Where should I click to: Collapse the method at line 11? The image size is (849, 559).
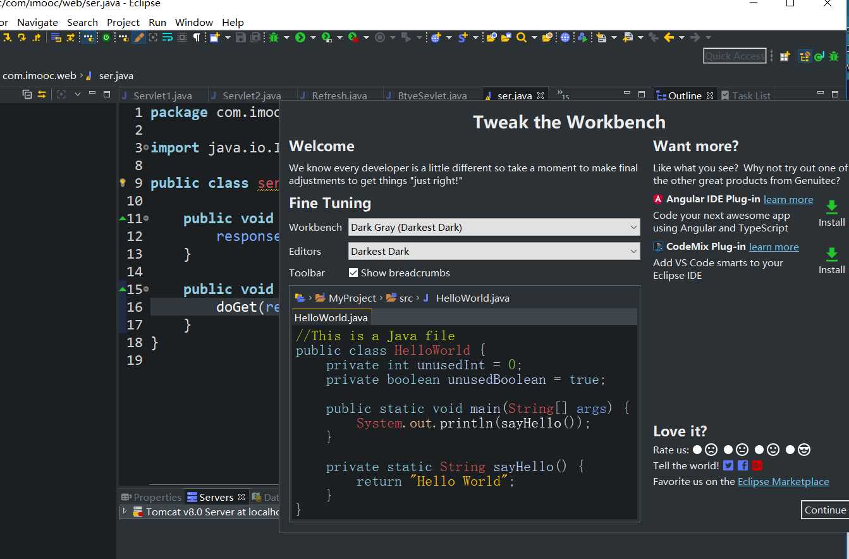(x=146, y=218)
